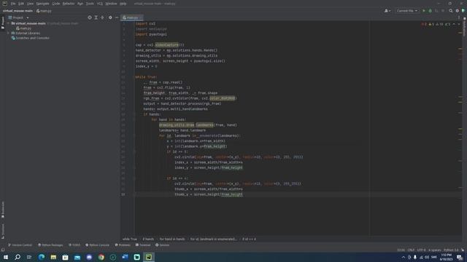
Task: Select Scratches and Consoles in tree
Action: [31, 38]
